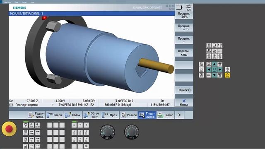Open the Обточ. конт. contour softkey

(x=92, y=115)
